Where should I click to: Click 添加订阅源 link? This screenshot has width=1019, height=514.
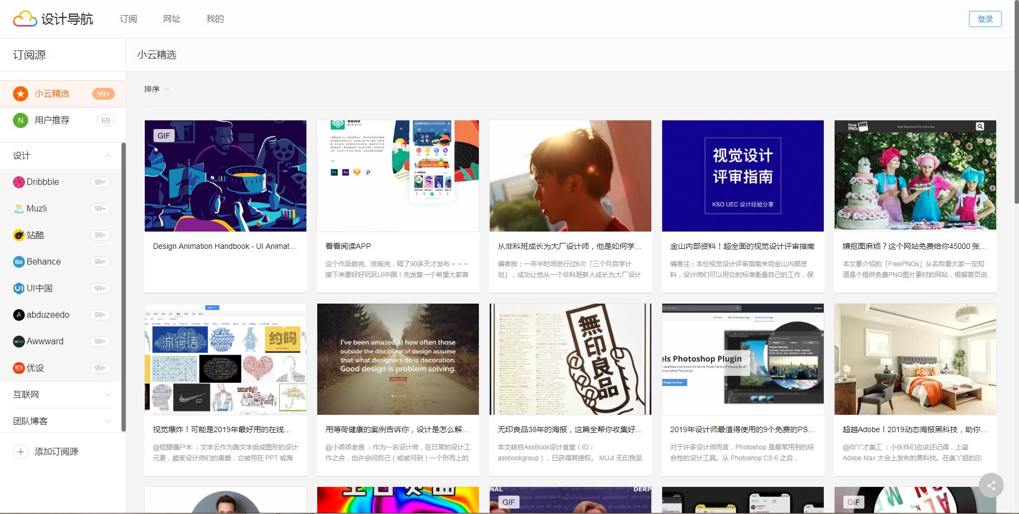click(56, 452)
